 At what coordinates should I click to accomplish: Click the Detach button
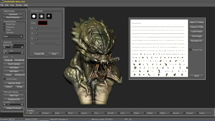pos(9,87)
